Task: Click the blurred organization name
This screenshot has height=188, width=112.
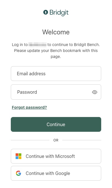Action: tap(38, 45)
